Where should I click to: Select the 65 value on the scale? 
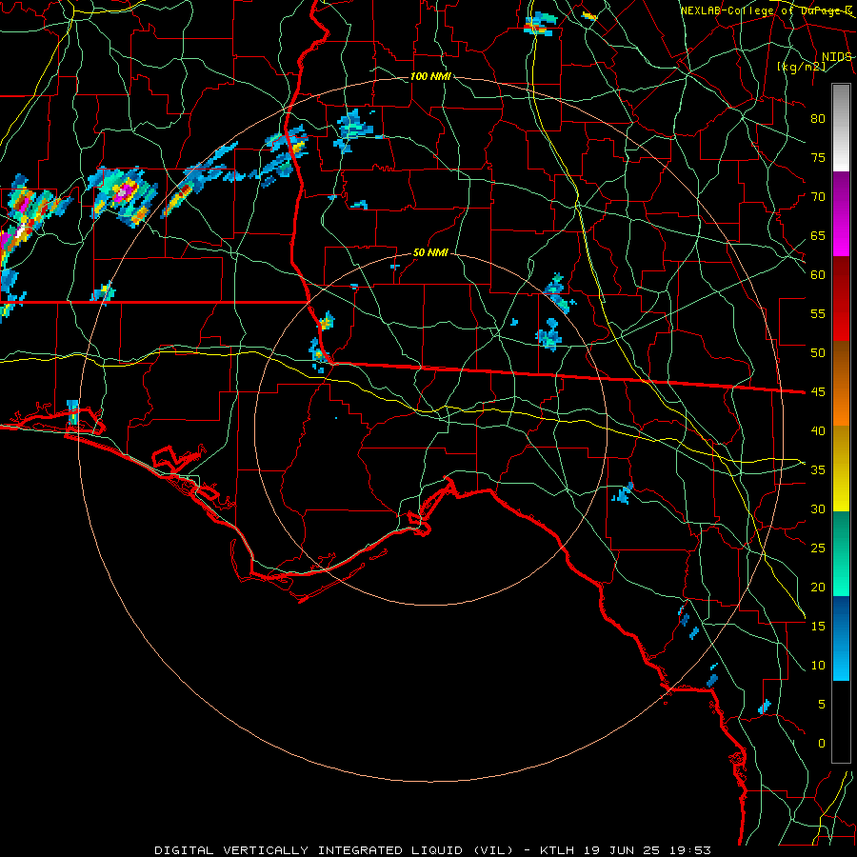point(818,235)
